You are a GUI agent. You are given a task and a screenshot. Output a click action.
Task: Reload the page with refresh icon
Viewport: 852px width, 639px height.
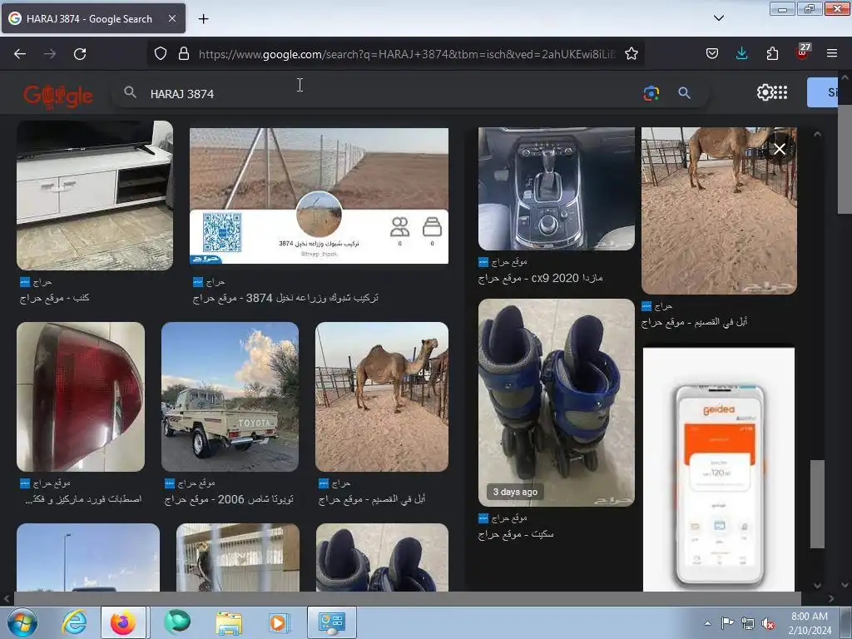(x=80, y=54)
